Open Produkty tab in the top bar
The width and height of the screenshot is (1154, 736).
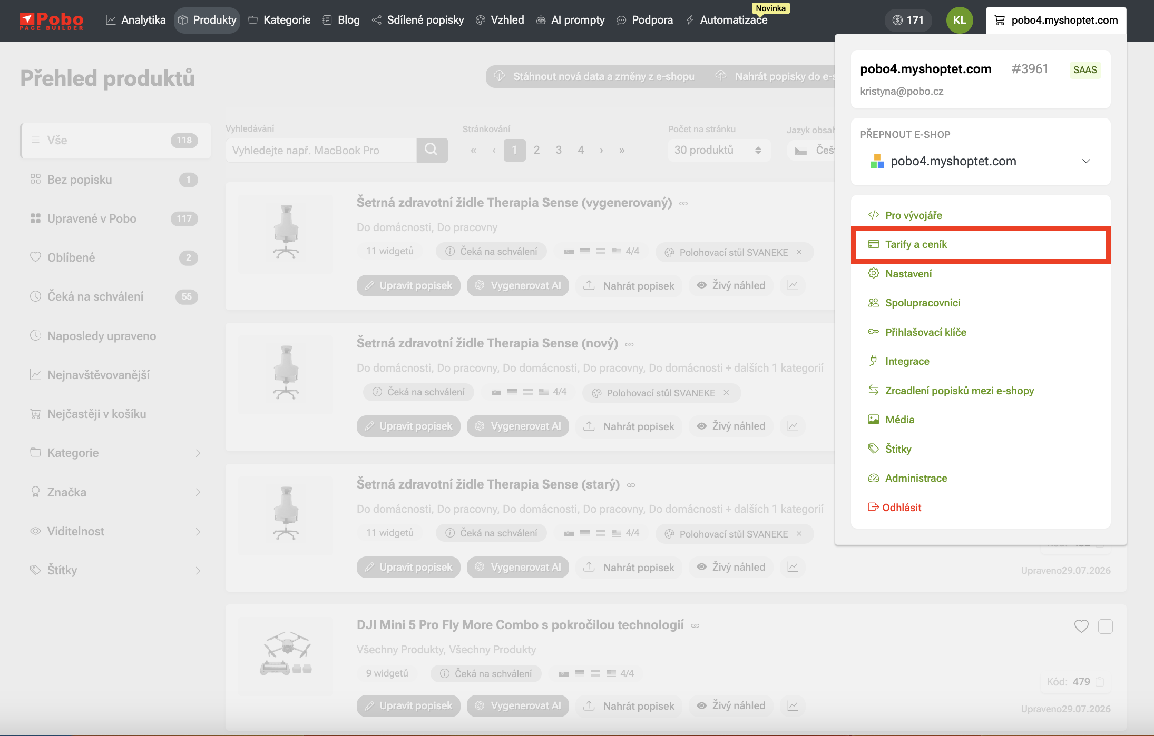pos(207,20)
